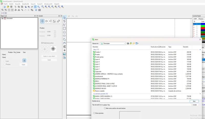Pin the Object List panel
Screen dimensions: 205x119
[35, 16]
